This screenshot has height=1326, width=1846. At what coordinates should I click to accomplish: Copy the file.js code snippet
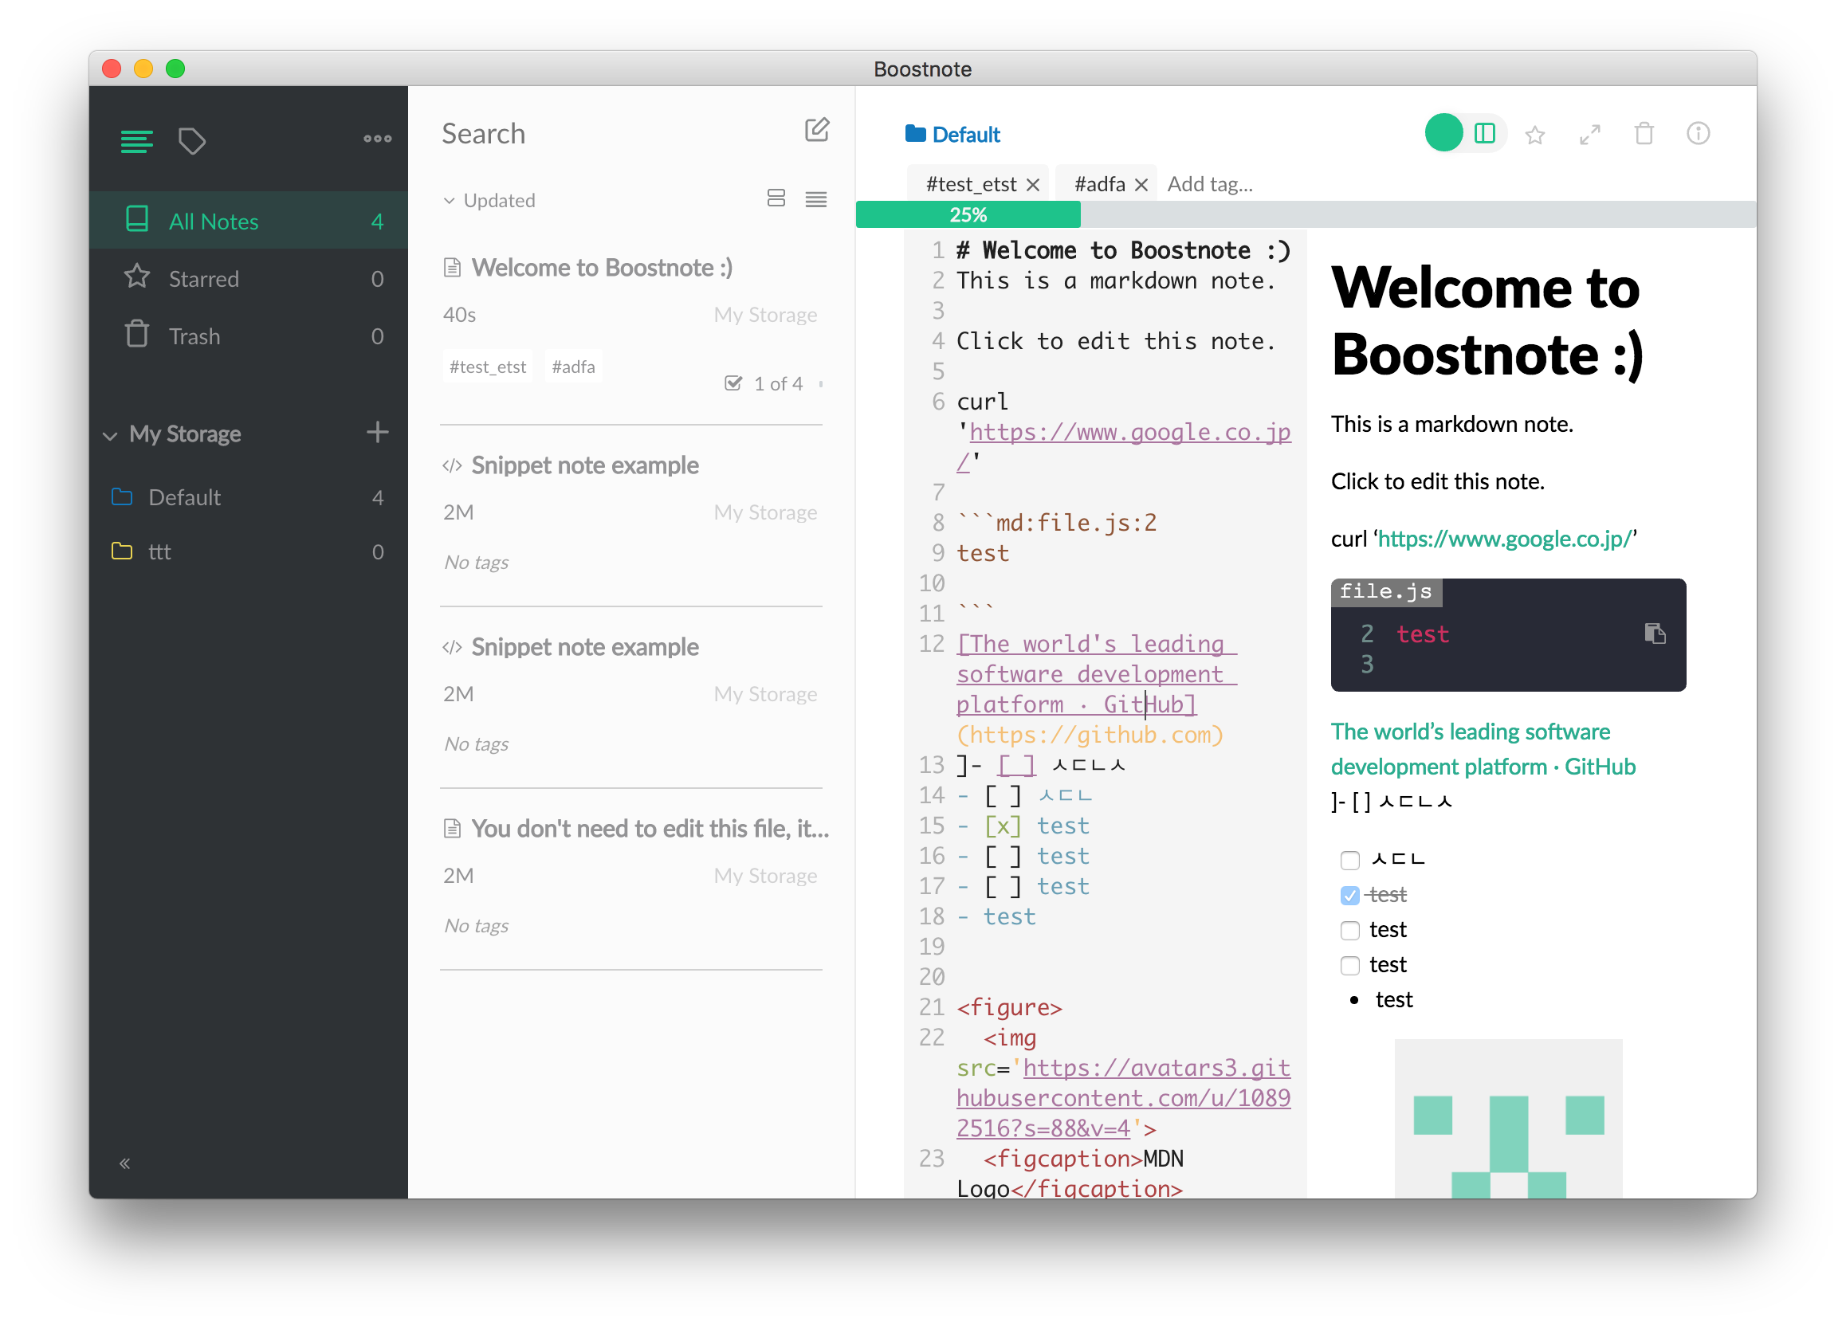point(1658,634)
